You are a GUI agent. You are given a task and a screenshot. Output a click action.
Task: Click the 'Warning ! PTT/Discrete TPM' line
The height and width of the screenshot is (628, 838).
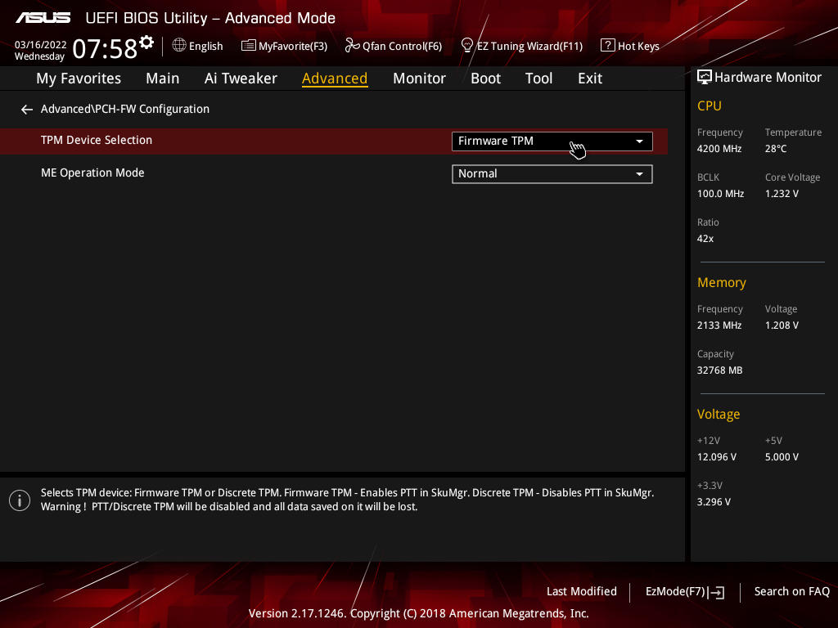coord(229,507)
